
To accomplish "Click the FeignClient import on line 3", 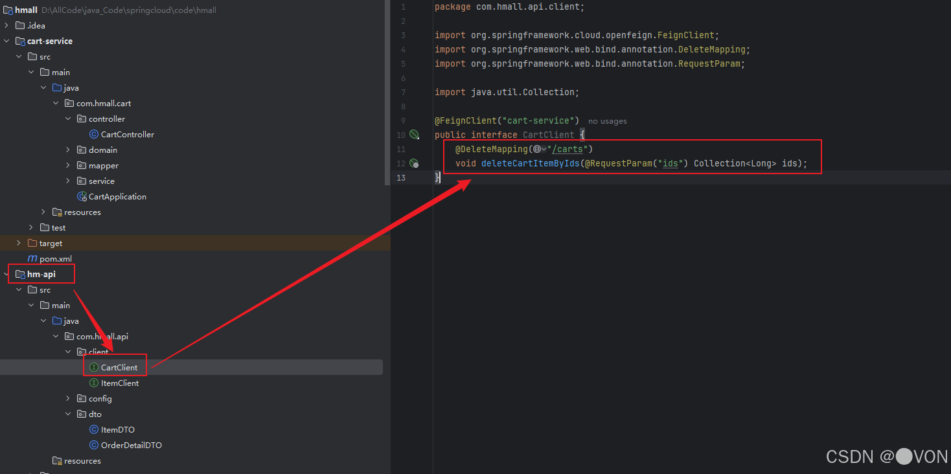I will (x=577, y=35).
